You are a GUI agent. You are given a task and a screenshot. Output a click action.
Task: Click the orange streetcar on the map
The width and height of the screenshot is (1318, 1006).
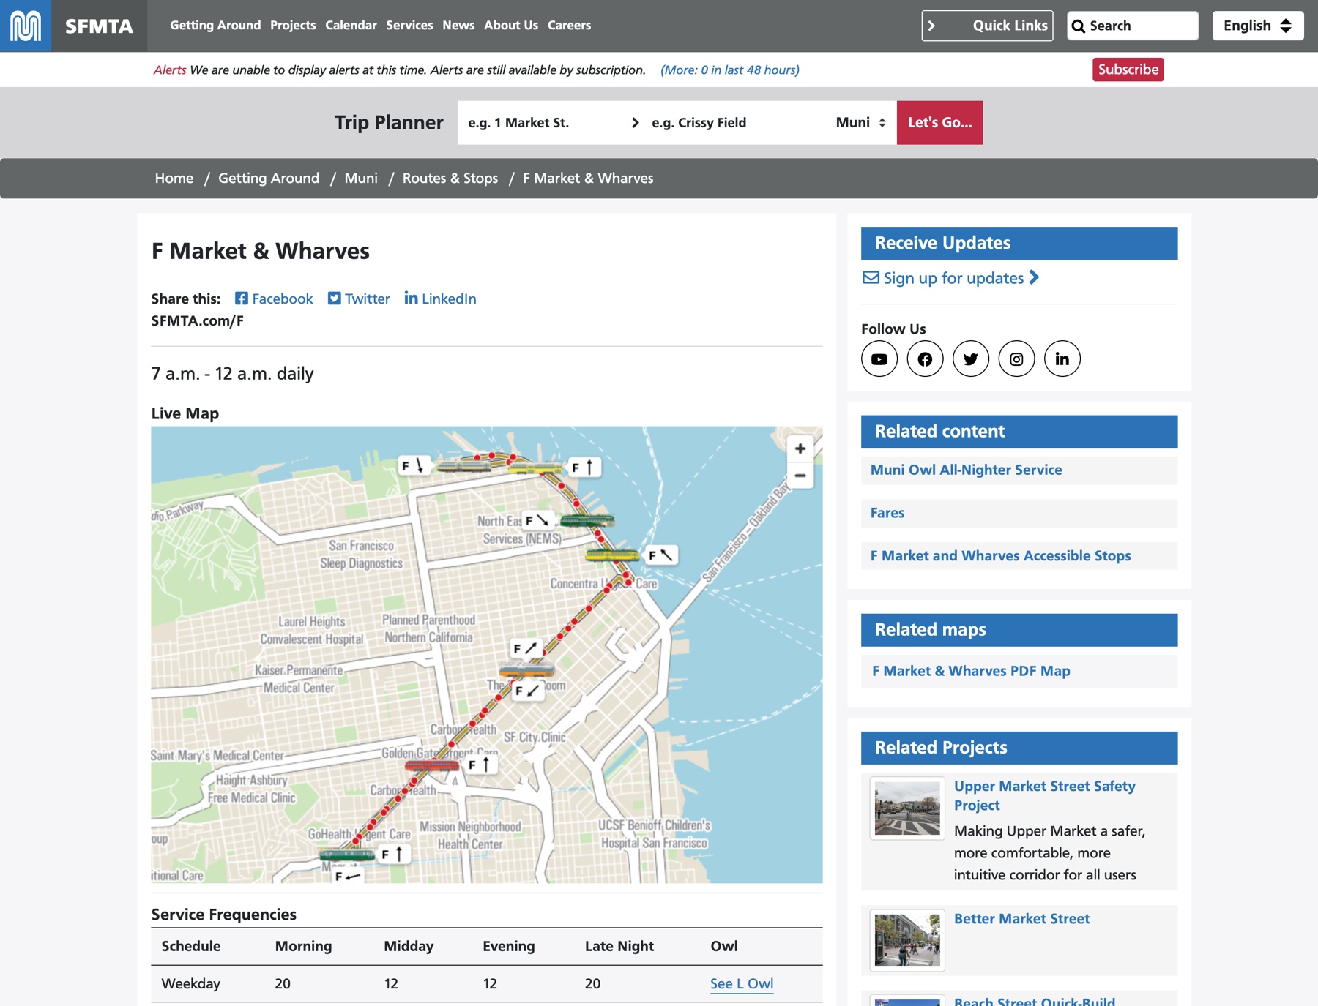pyautogui.click(x=526, y=670)
